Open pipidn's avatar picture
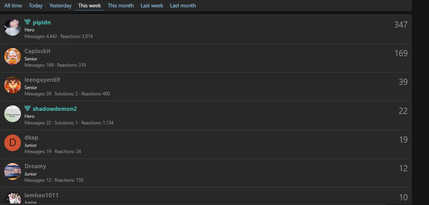Viewport: 429px width, 205px height. [x=13, y=28]
